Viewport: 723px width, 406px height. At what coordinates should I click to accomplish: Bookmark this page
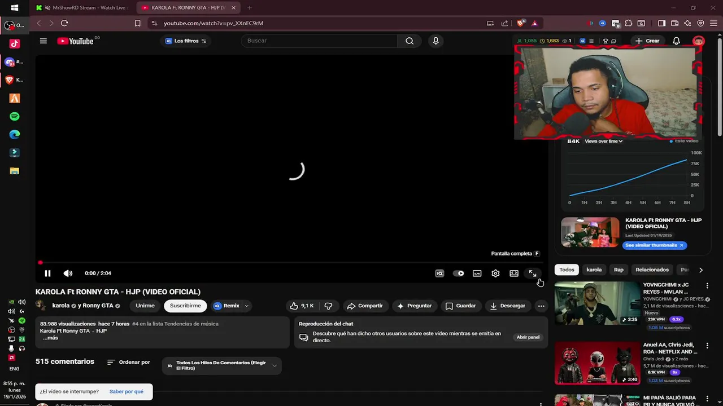[137, 23]
